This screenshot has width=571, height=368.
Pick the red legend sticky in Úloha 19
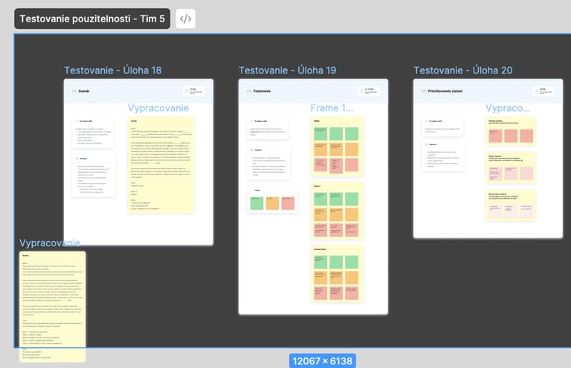click(x=288, y=203)
